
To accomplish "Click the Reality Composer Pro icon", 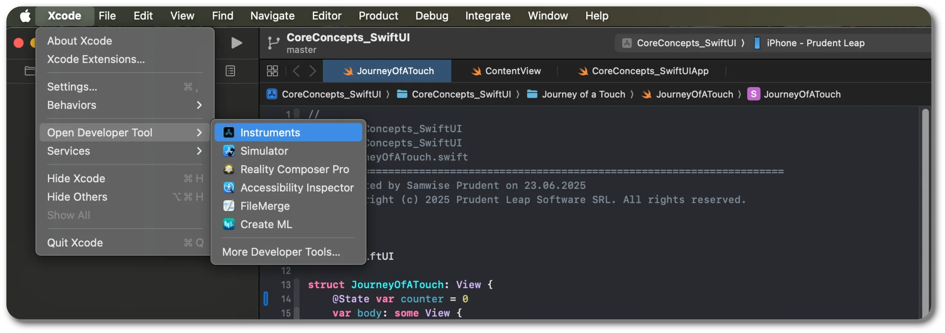I will pyautogui.click(x=229, y=169).
